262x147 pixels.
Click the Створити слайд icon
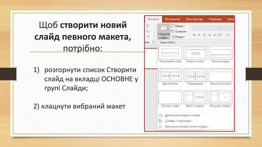(164, 28)
